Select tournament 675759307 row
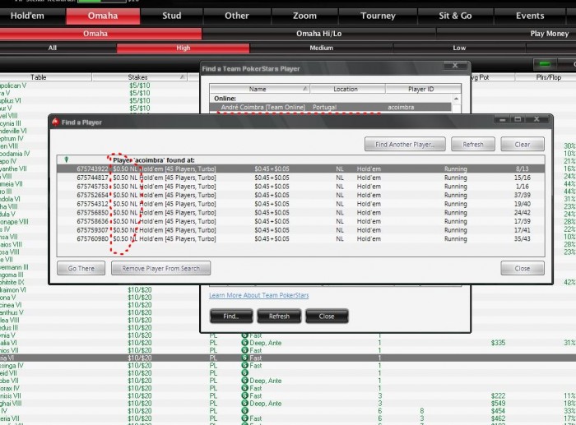 coord(300,230)
